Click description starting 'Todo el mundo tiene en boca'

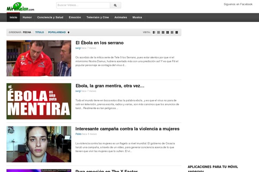point(127,104)
